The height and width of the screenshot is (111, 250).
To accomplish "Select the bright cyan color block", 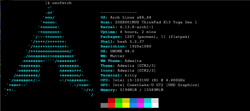I will [x=148, y=105].
